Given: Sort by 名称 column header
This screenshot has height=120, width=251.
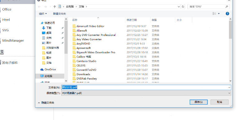Looking at the screenshot, I should [x=75, y=20].
